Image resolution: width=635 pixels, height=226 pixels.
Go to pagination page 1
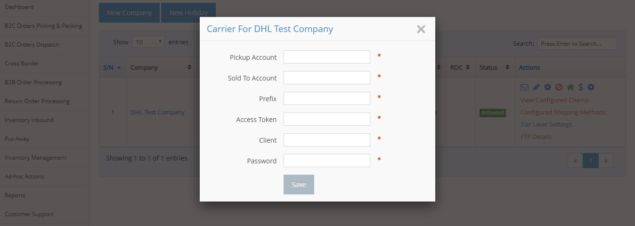(590, 161)
